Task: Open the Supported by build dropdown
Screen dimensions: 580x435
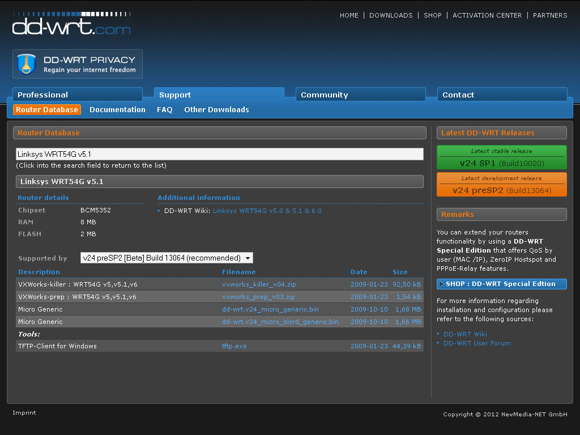Action: tap(167, 258)
